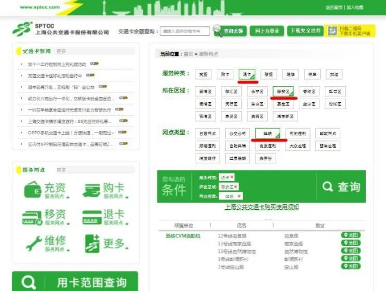The height and width of the screenshot is (291, 386).
Task: Open the 助力长三角出行一体化 news item
Action: pos(71,99)
